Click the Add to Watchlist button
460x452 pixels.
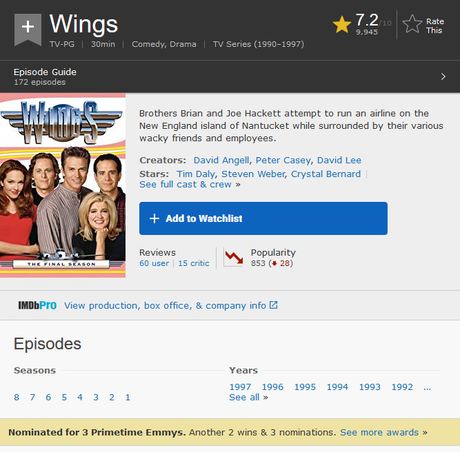click(x=263, y=218)
